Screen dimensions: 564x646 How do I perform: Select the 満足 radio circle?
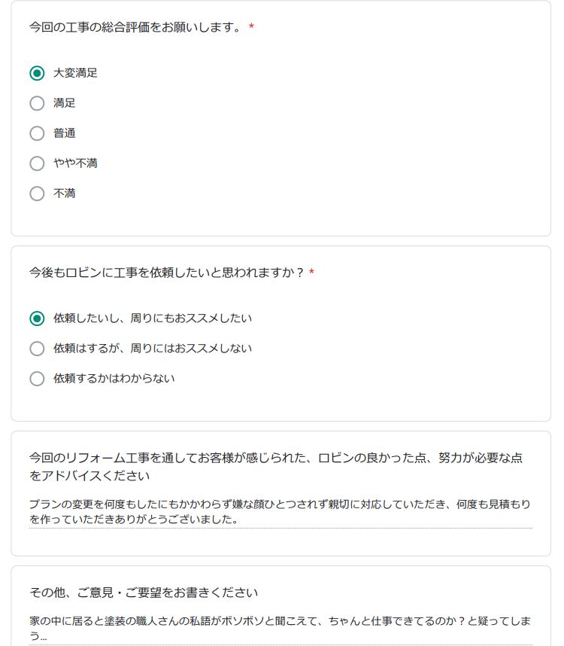[x=37, y=103]
